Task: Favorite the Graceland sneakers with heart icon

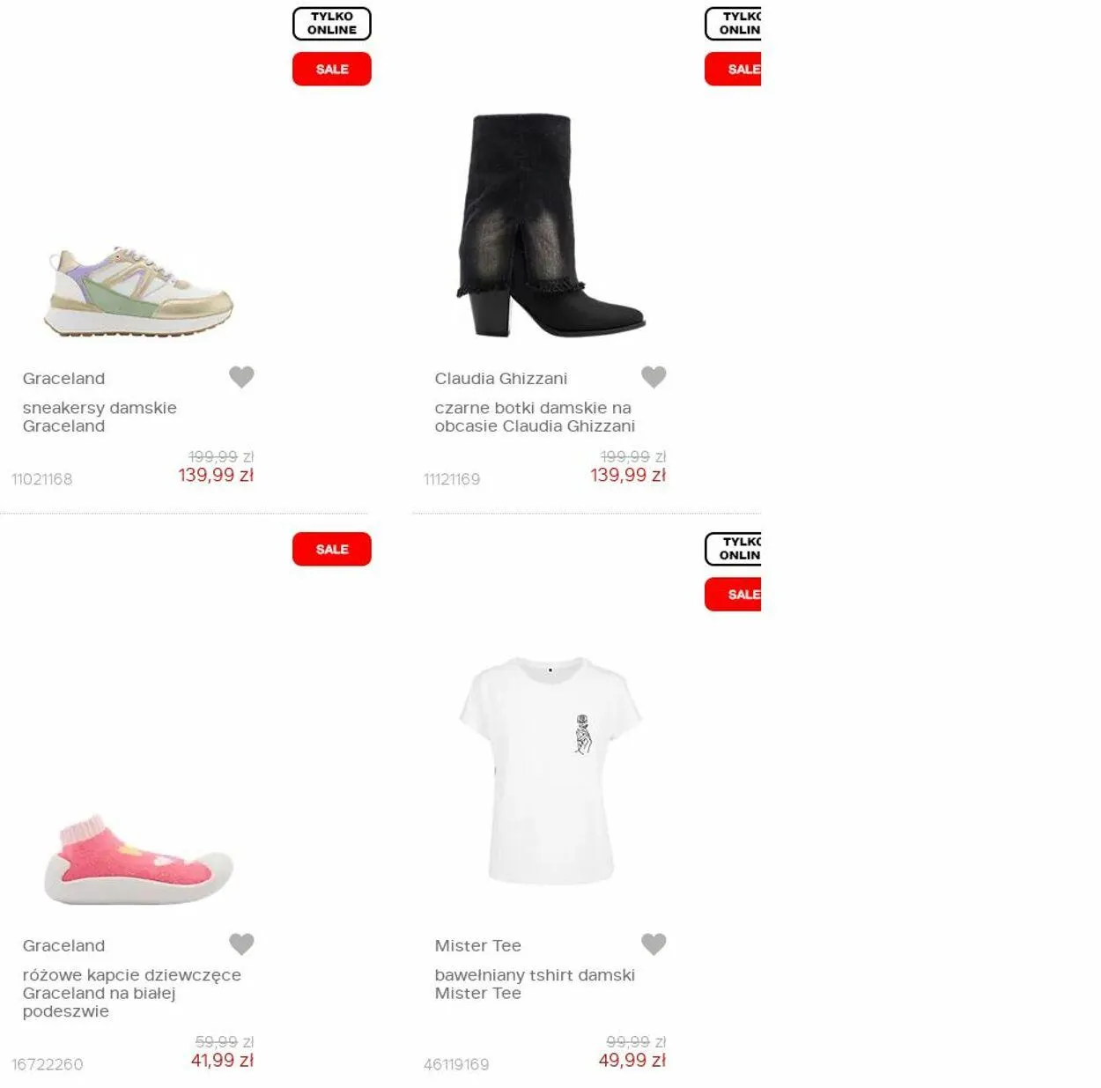Action: click(241, 377)
